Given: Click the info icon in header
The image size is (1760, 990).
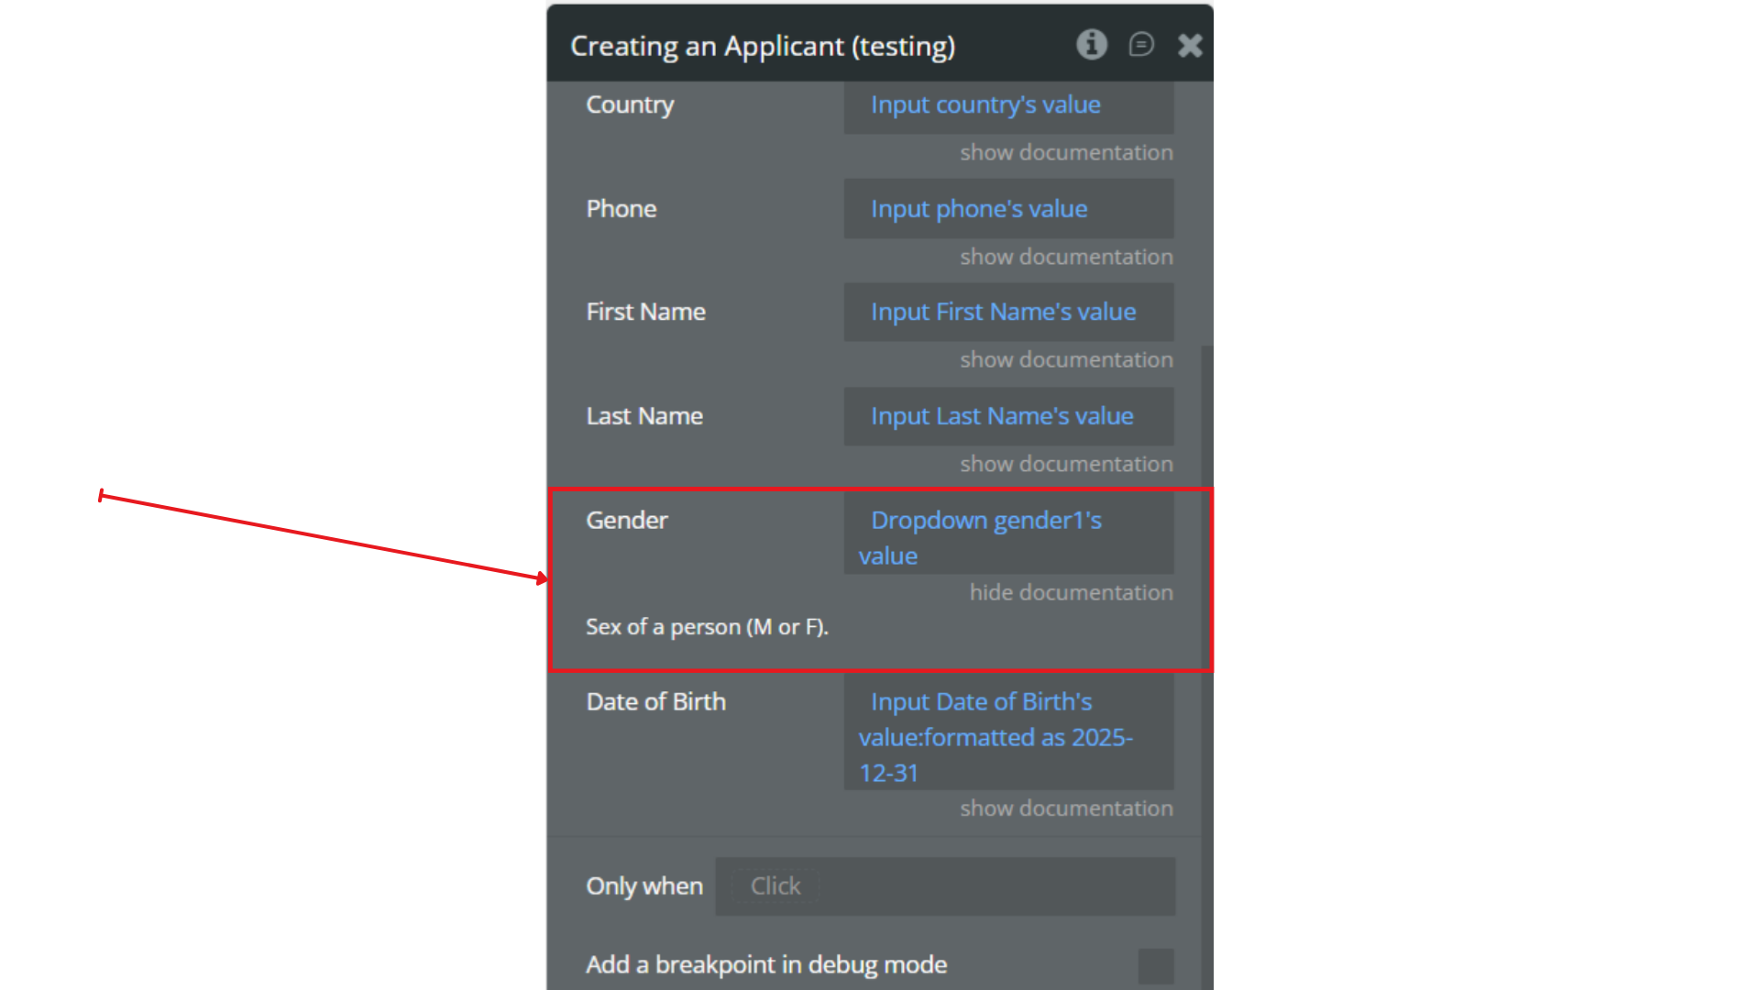Looking at the screenshot, I should [x=1091, y=44].
